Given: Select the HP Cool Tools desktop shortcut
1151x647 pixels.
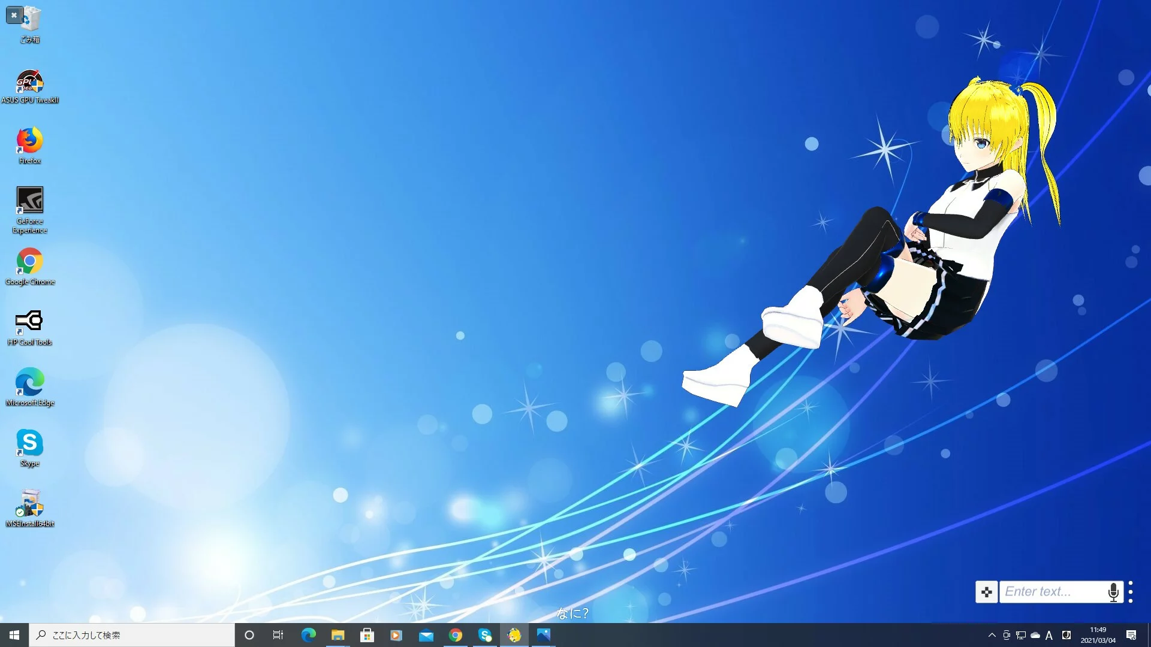Looking at the screenshot, I should [30, 327].
